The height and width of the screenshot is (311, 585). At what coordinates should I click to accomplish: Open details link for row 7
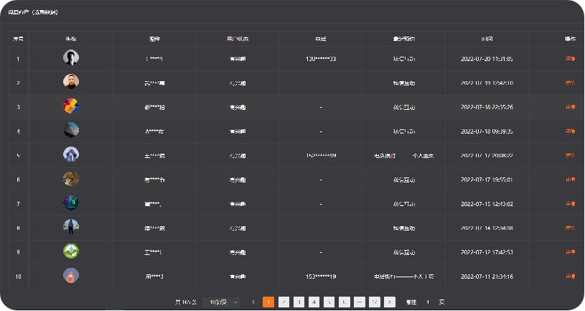pyautogui.click(x=570, y=204)
